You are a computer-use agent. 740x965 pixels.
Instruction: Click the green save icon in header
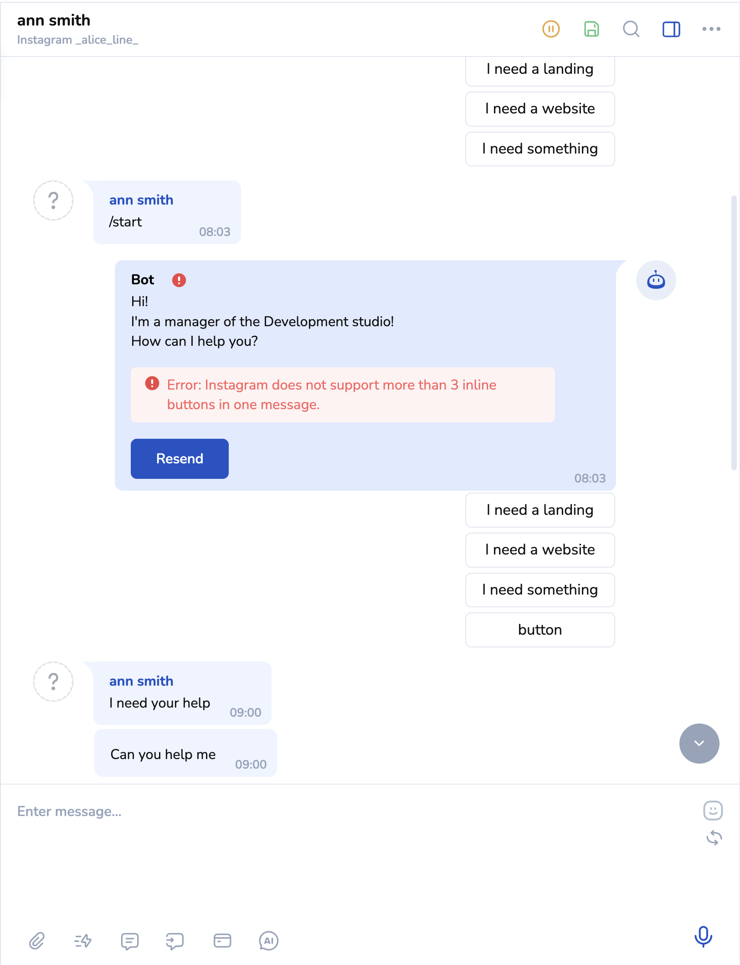pyautogui.click(x=591, y=29)
